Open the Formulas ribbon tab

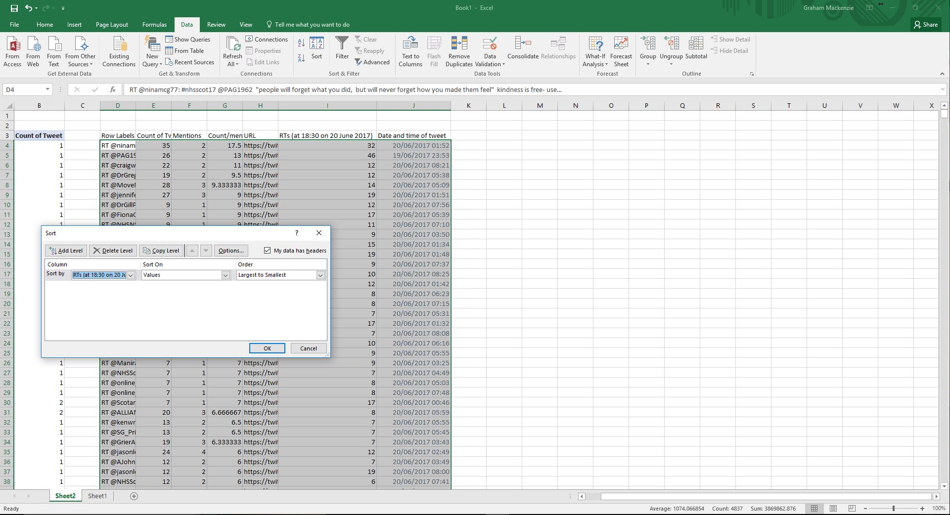pyautogui.click(x=154, y=25)
